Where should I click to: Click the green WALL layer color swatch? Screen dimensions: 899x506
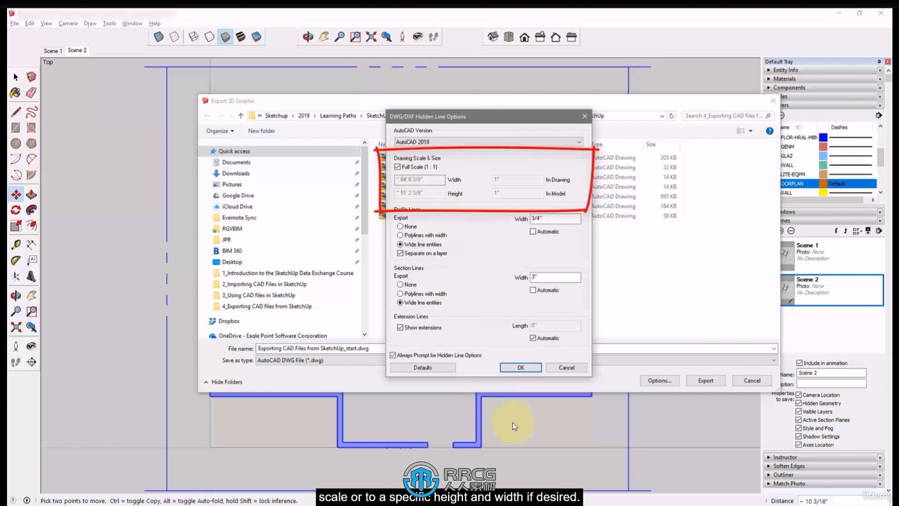[x=823, y=165]
